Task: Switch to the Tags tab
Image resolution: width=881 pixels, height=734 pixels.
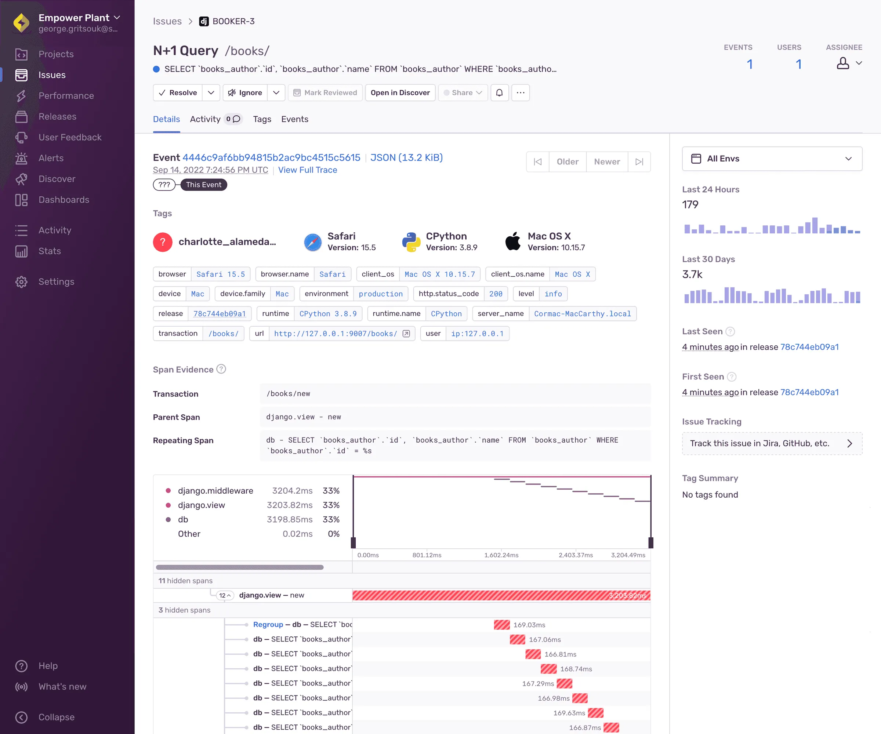Action: click(262, 119)
